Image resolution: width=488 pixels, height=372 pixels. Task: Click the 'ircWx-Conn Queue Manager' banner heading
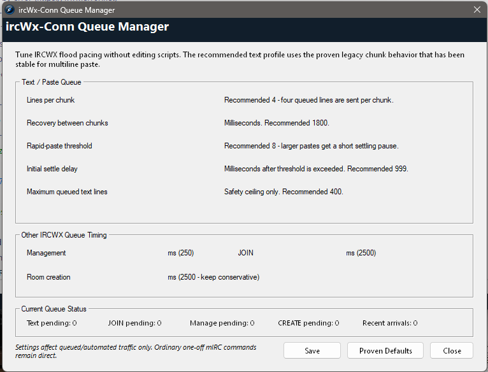[87, 27]
